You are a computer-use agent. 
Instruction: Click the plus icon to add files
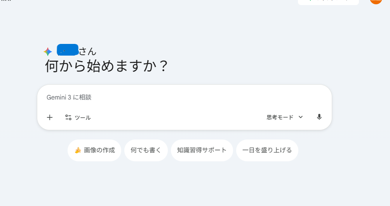pyautogui.click(x=50, y=117)
